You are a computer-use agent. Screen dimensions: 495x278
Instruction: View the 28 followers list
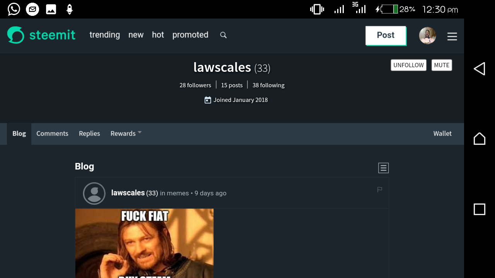tap(195, 85)
